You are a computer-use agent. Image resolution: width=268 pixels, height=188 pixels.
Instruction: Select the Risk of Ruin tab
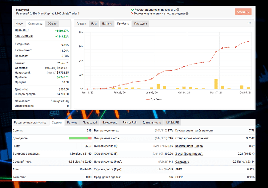pyautogui.click(x=130, y=122)
